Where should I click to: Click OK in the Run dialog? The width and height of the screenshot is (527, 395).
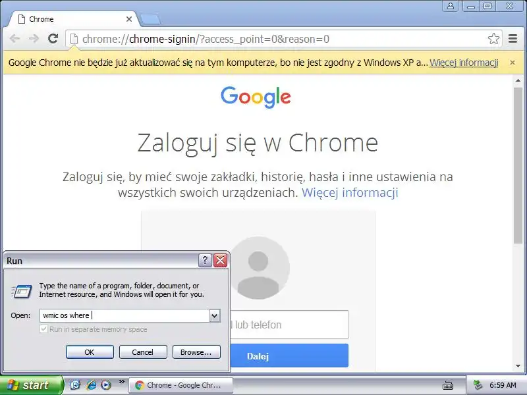point(90,352)
